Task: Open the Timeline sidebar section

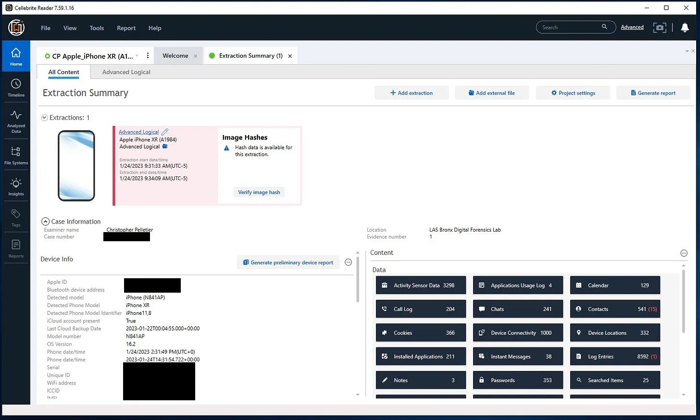Action: tap(16, 88)
